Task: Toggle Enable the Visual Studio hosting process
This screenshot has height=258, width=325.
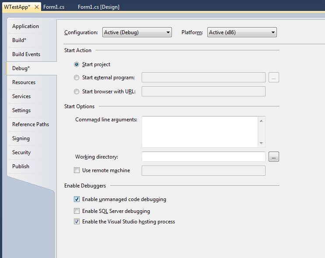Action: (x=77, y=222)
